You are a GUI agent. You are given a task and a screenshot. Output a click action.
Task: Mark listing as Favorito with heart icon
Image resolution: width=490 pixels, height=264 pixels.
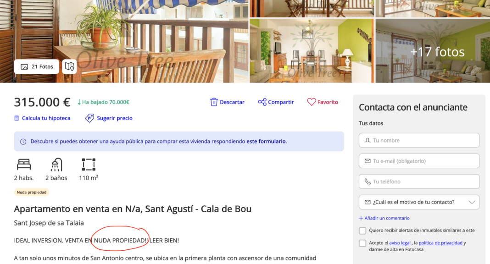312,102
